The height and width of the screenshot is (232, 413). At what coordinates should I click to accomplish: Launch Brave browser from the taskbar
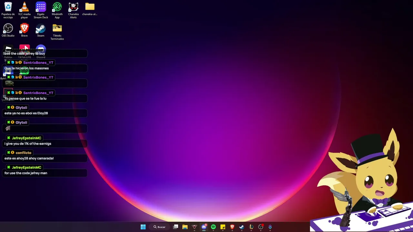232,227
